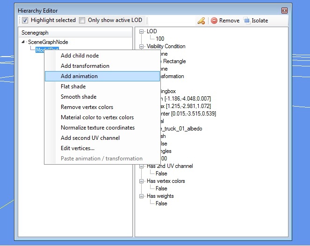Select value [0.015,-3.515,0.539]
The image size is (310, 246).
click(194, 114)
